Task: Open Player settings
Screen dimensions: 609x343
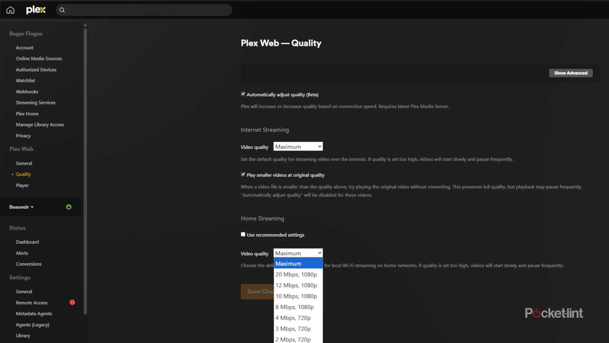Action: click(x=22, y=185)
